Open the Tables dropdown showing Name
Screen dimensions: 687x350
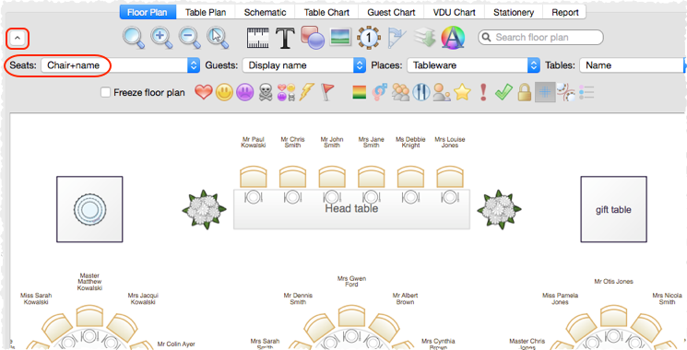pyautogui.click(x=633, y=65)
